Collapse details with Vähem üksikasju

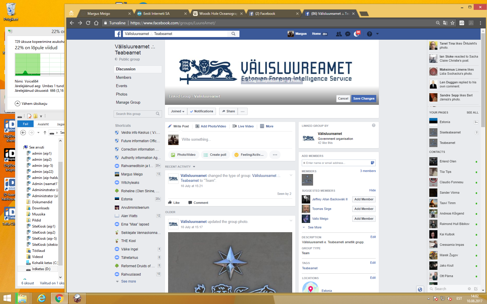click(31, 104)
